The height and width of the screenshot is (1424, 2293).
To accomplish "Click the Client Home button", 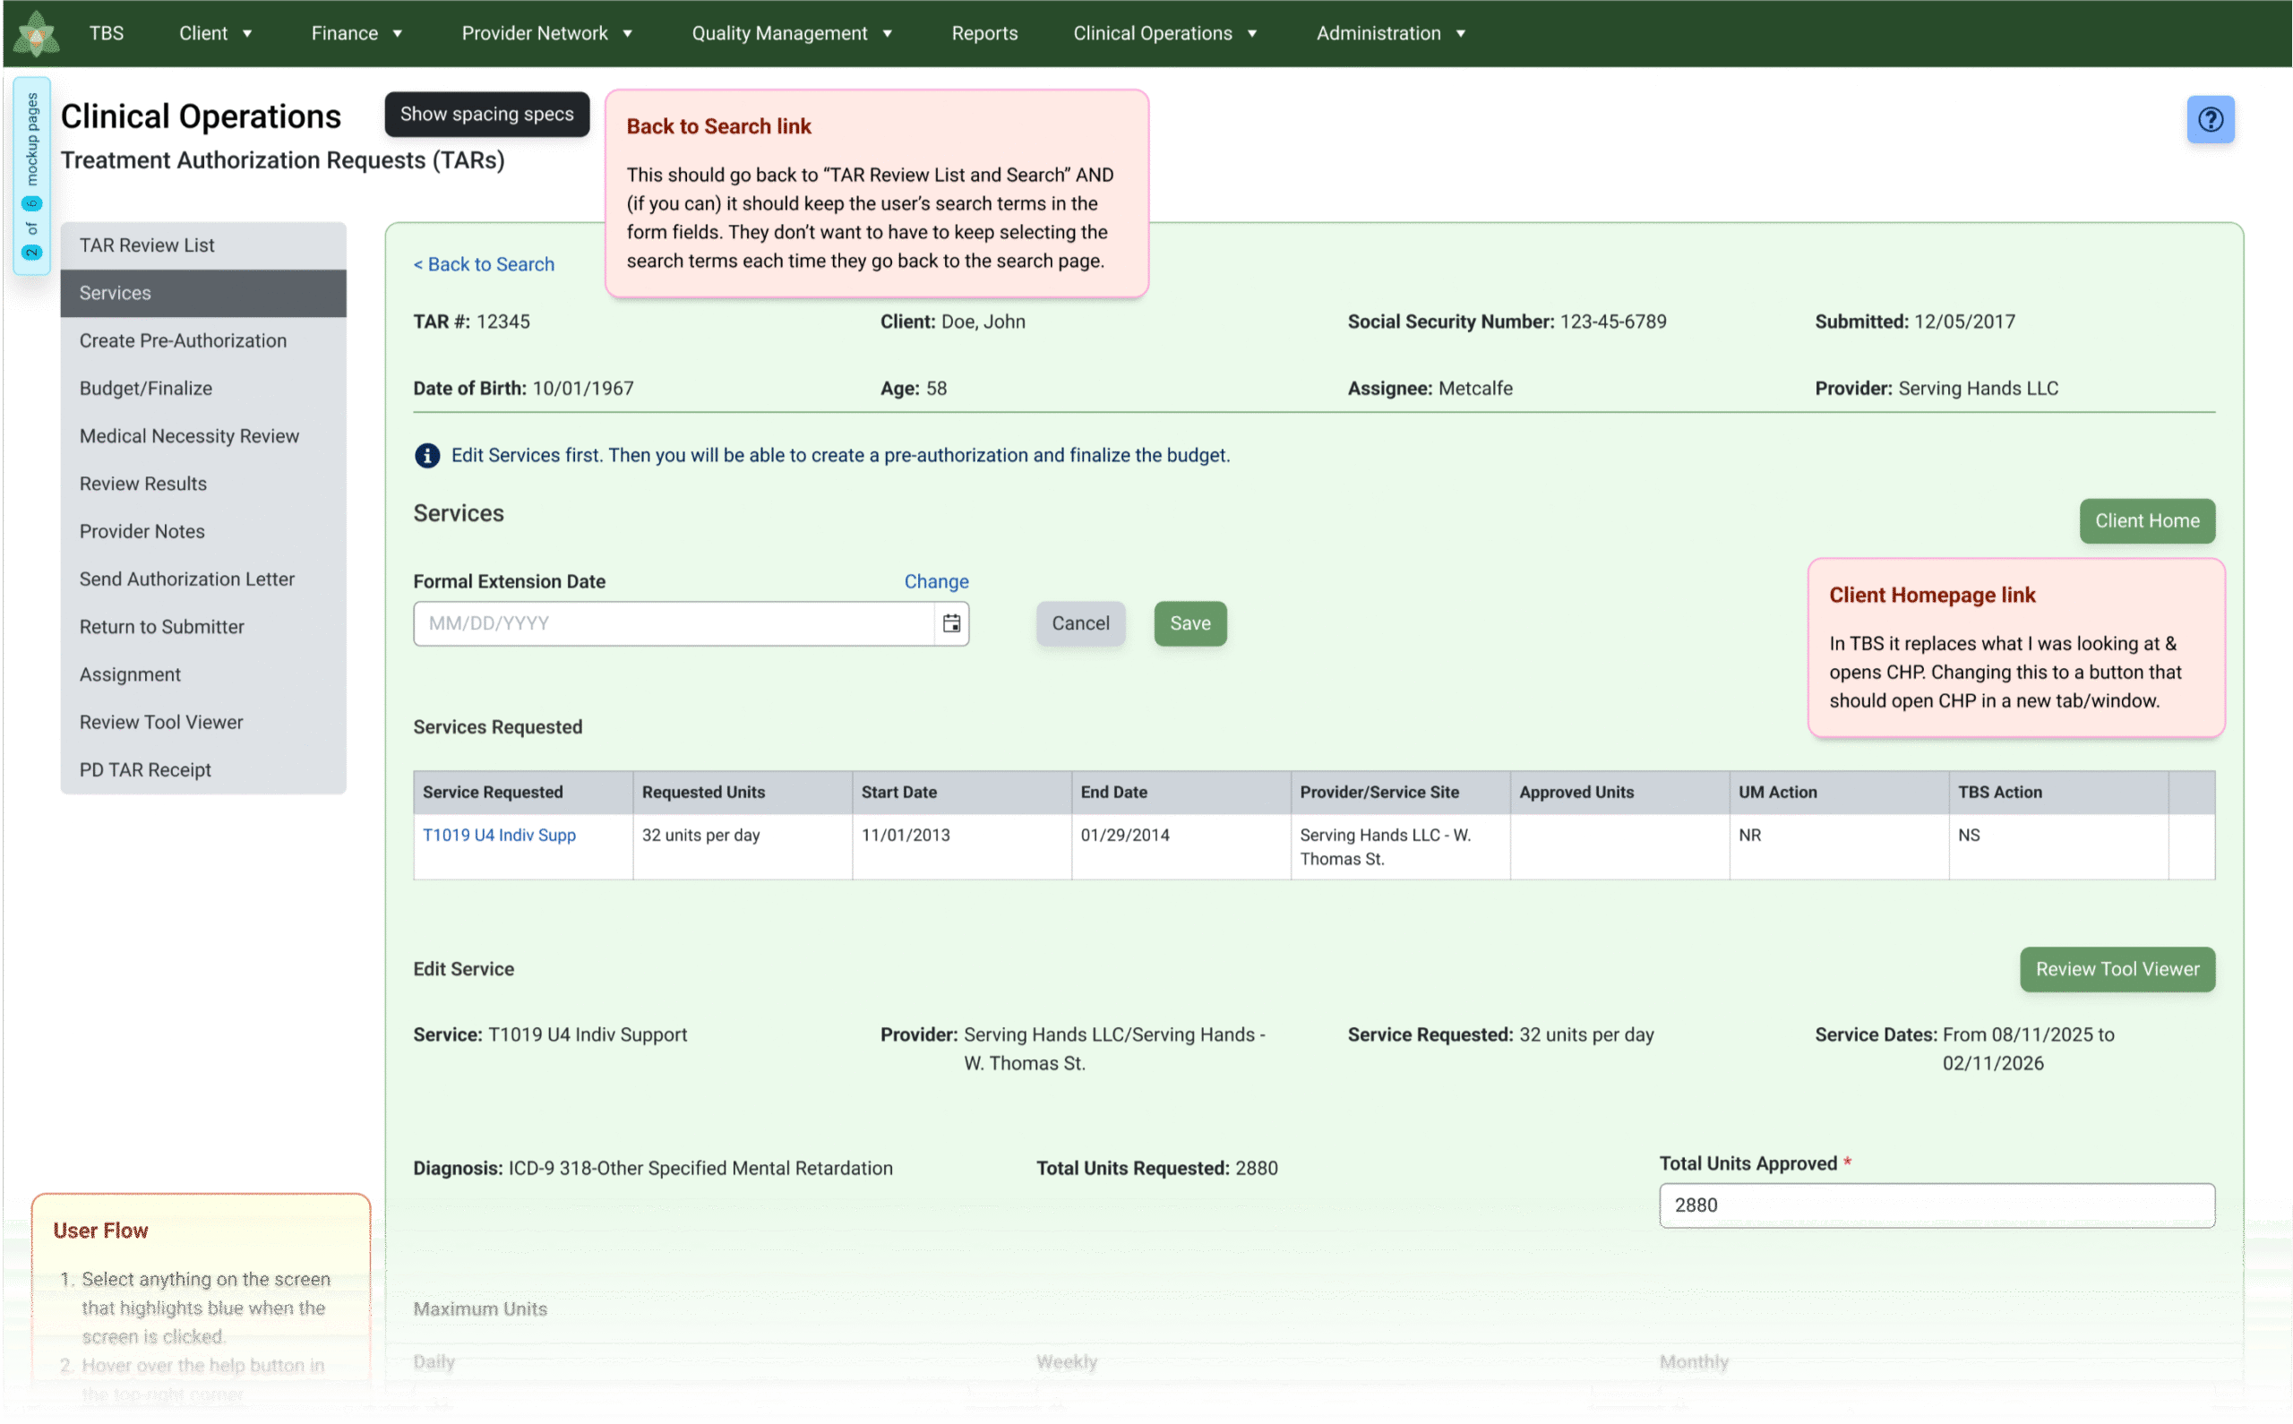I will (x=2147, y=521).
